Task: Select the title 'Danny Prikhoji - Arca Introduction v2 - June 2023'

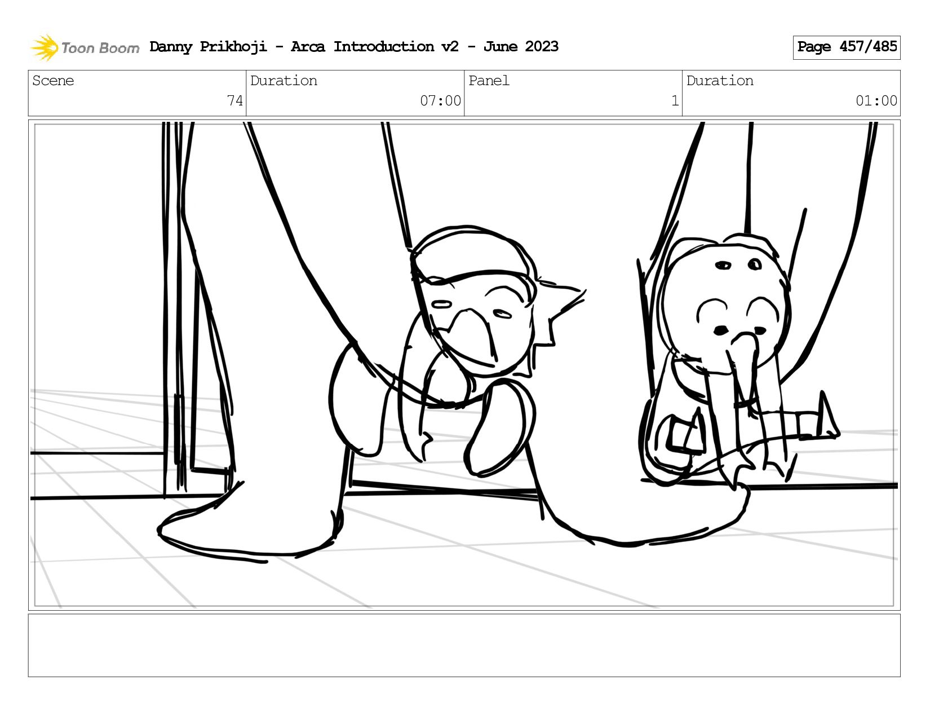Action: point(354,47)
